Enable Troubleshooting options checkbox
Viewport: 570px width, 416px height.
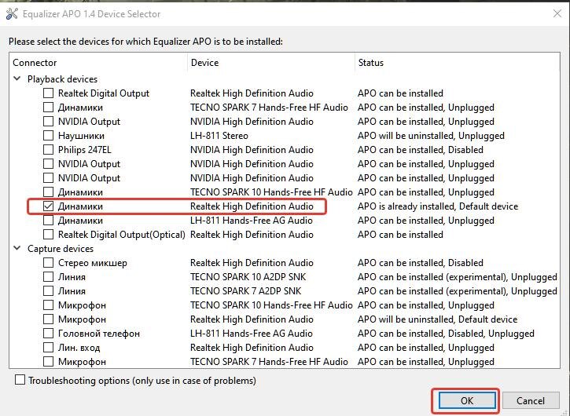point(20,380)
